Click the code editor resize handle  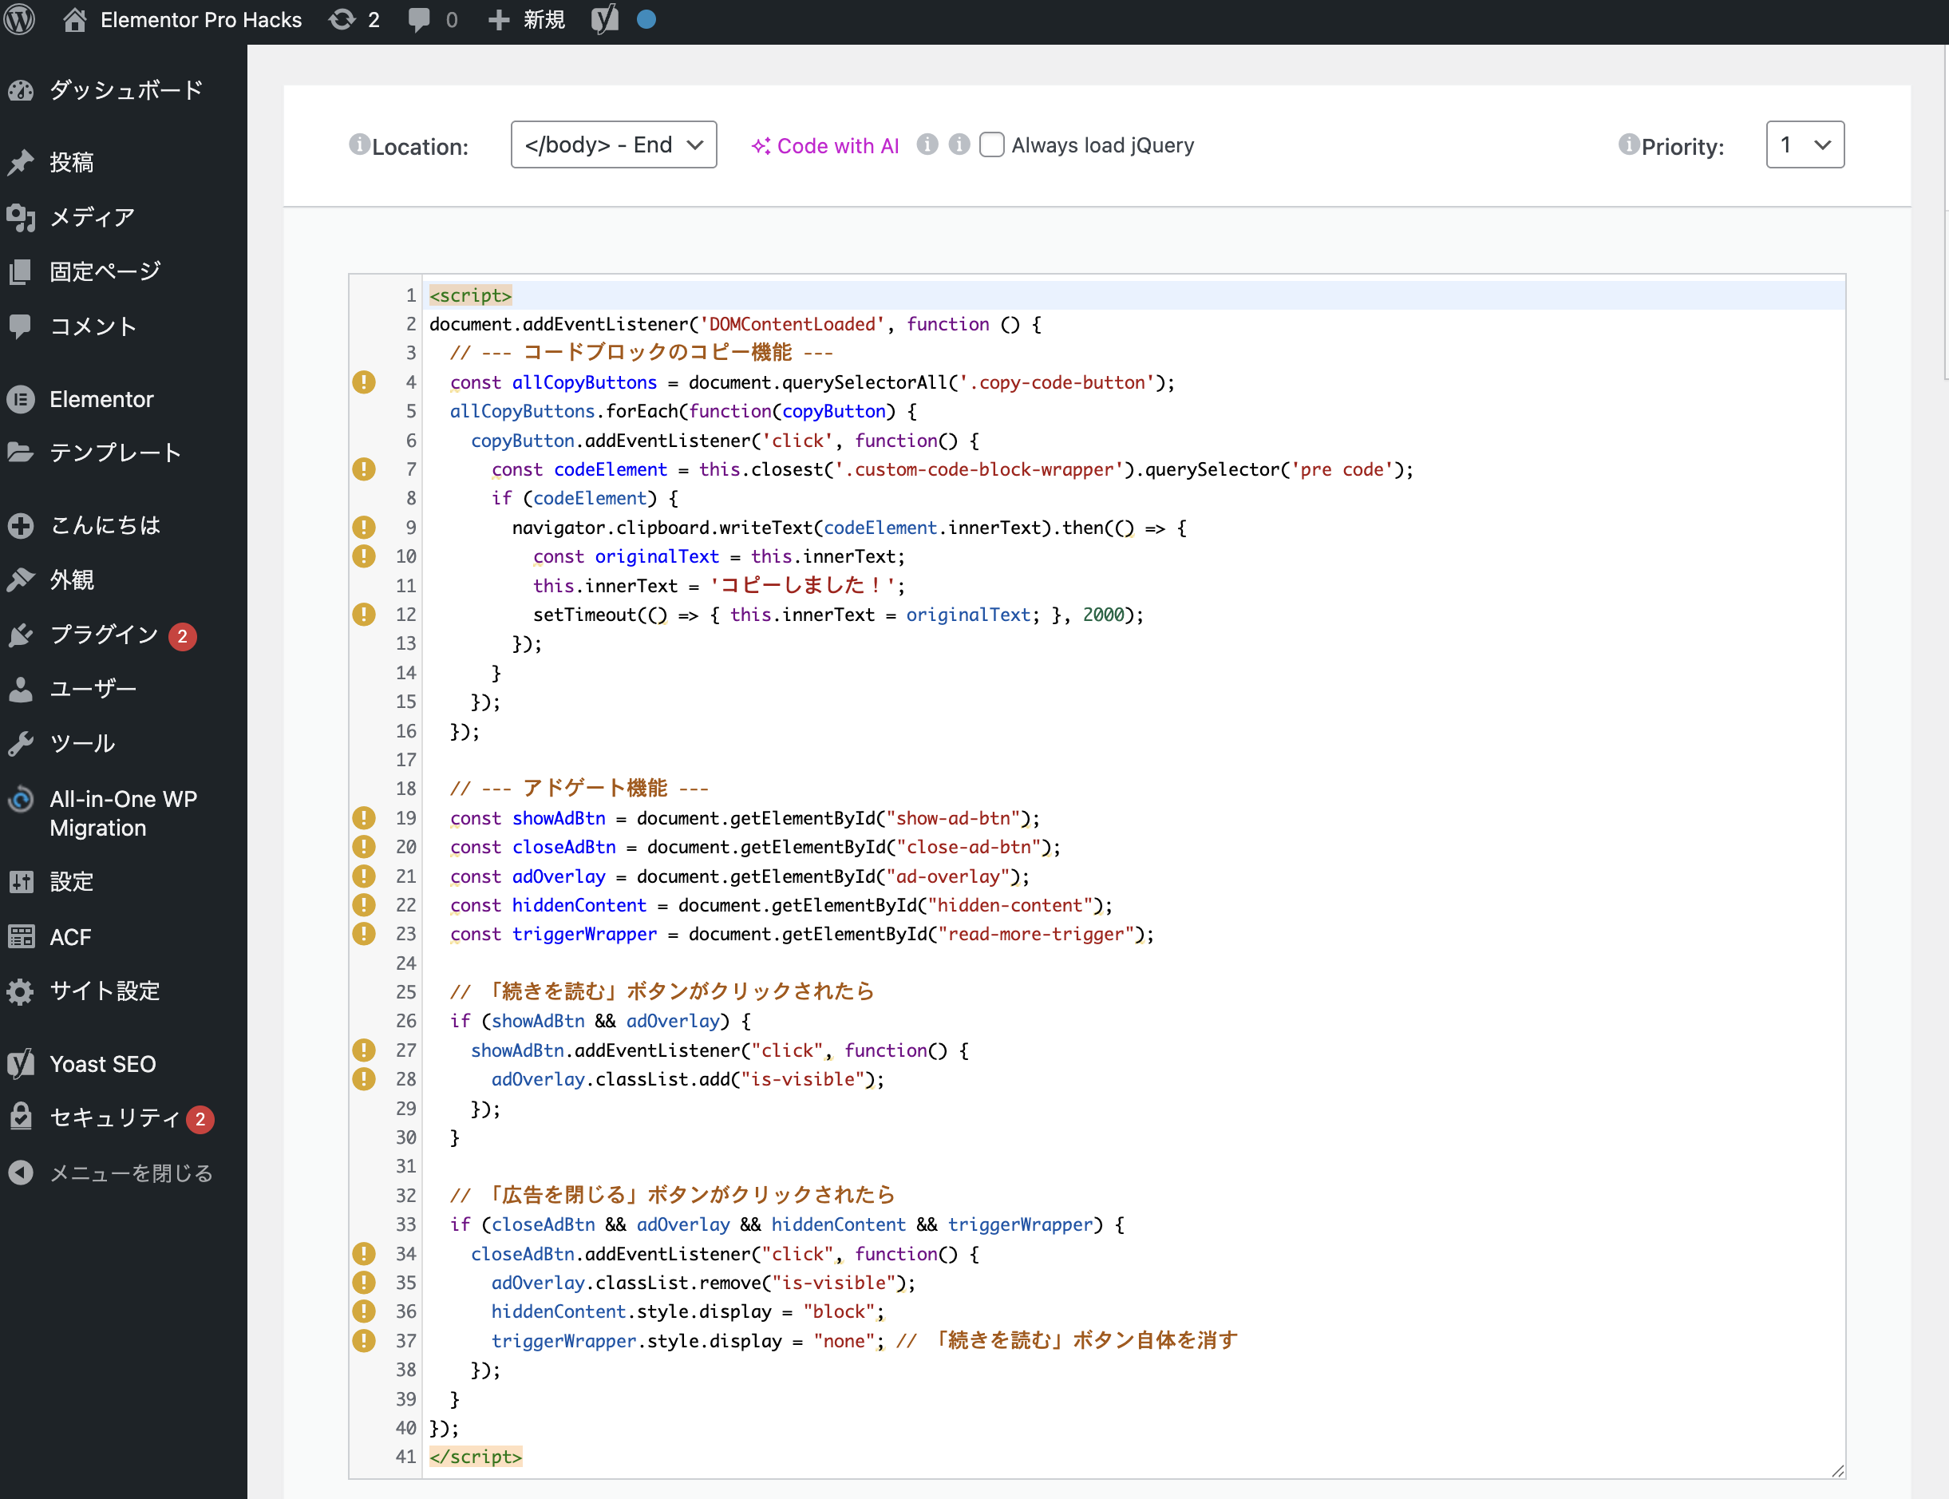point(1836,1470)
